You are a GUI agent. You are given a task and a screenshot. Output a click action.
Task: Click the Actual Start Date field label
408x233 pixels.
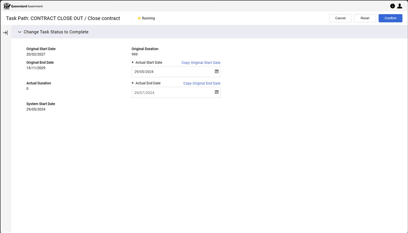click(x=149, y=62)
